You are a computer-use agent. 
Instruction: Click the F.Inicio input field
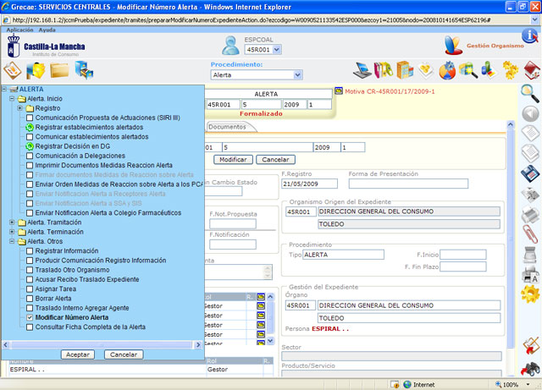tap(463, 255)
